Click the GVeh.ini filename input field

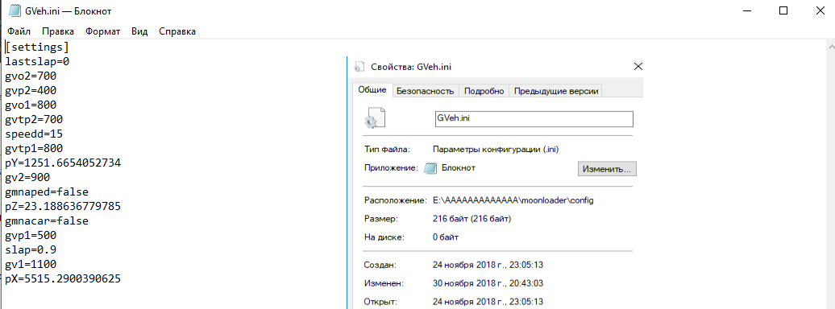tap(534, 118)
